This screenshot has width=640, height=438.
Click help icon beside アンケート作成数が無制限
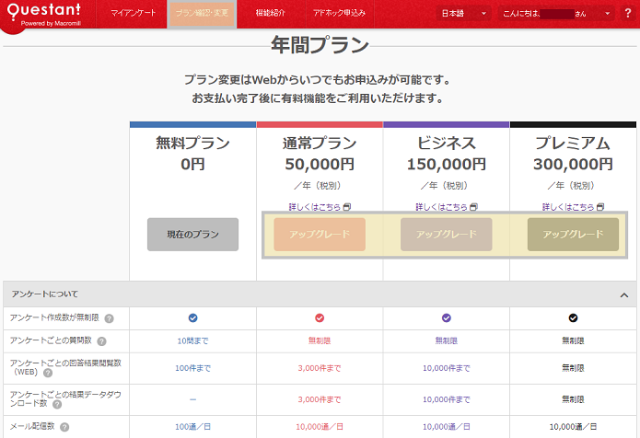[x=109, y=318]
